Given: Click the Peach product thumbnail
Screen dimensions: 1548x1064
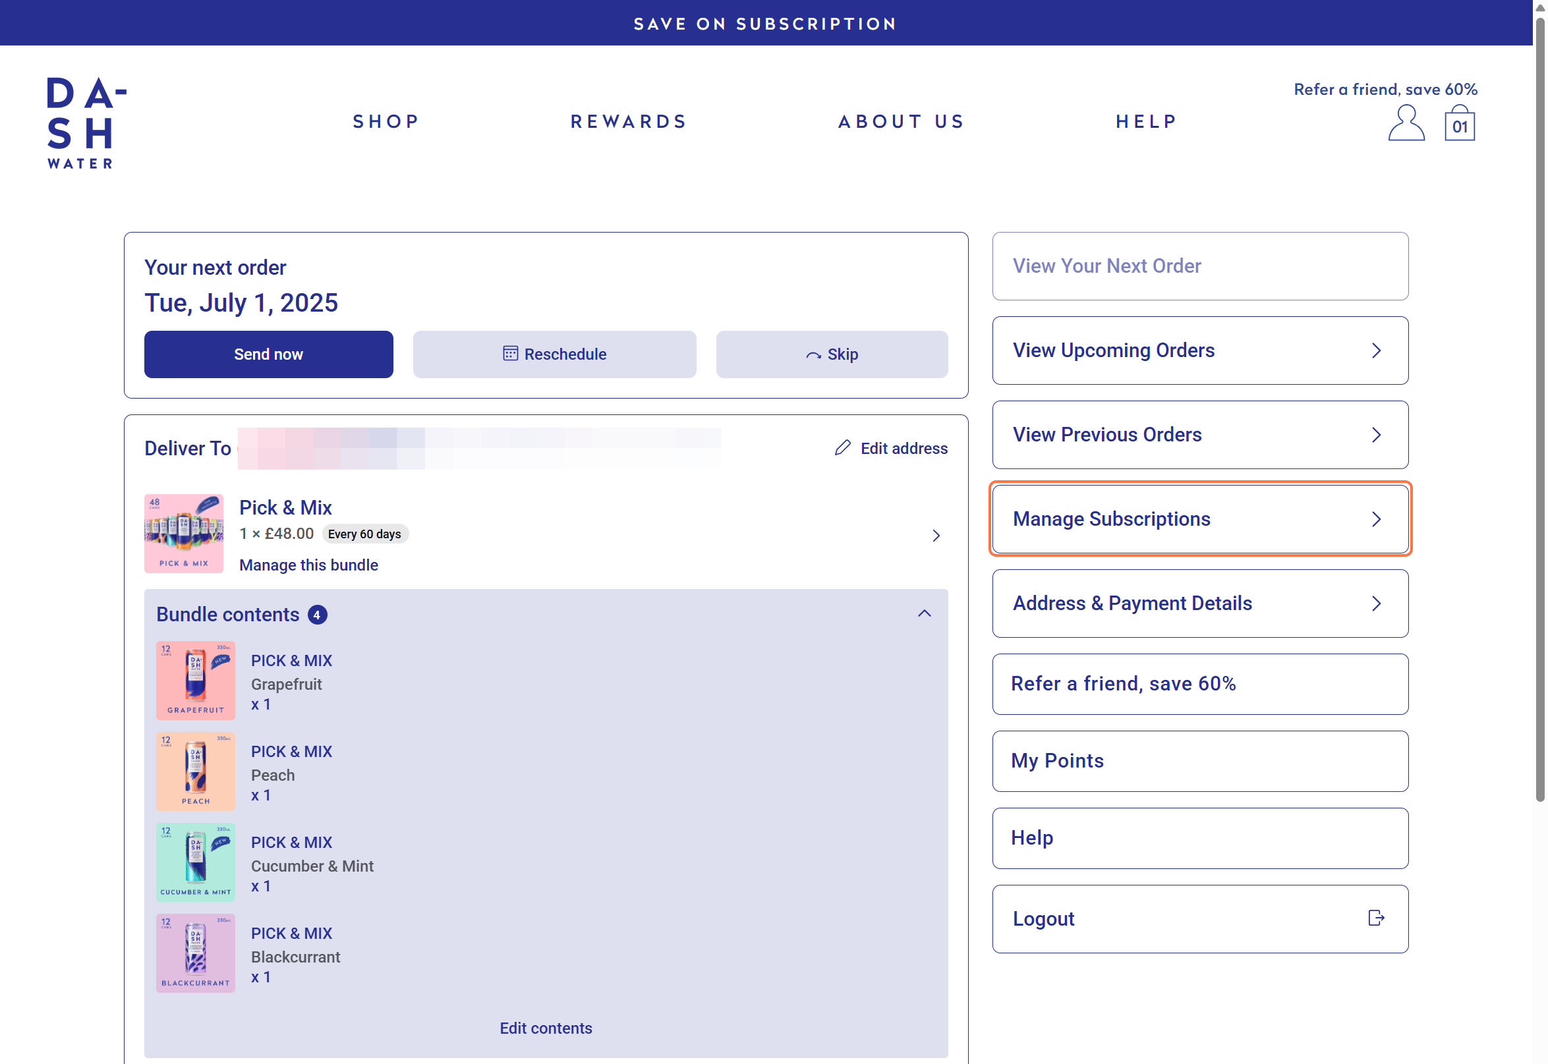Looking at the screenshot, I should tap(195, 771).
